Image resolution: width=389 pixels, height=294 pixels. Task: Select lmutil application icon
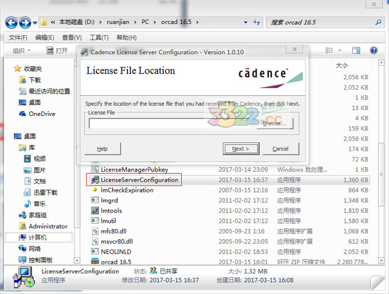click(95, 221)
